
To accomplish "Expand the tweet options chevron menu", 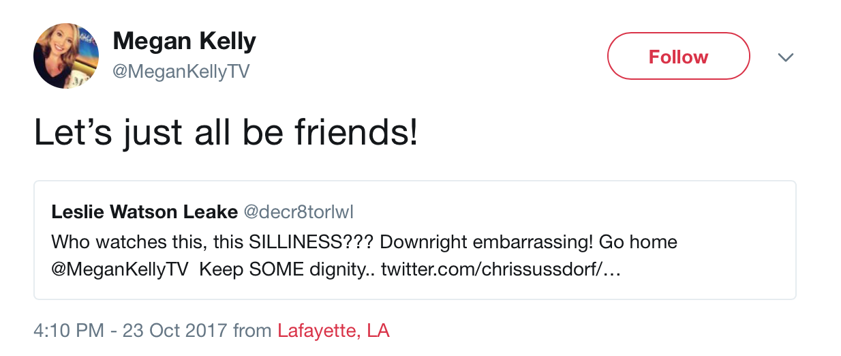I will (x=786, y=57).
